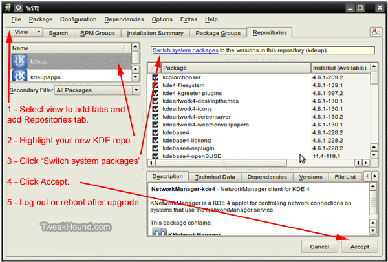Open the Configuration menu
This screenshot has width=388, height=262.
(78, 19)
